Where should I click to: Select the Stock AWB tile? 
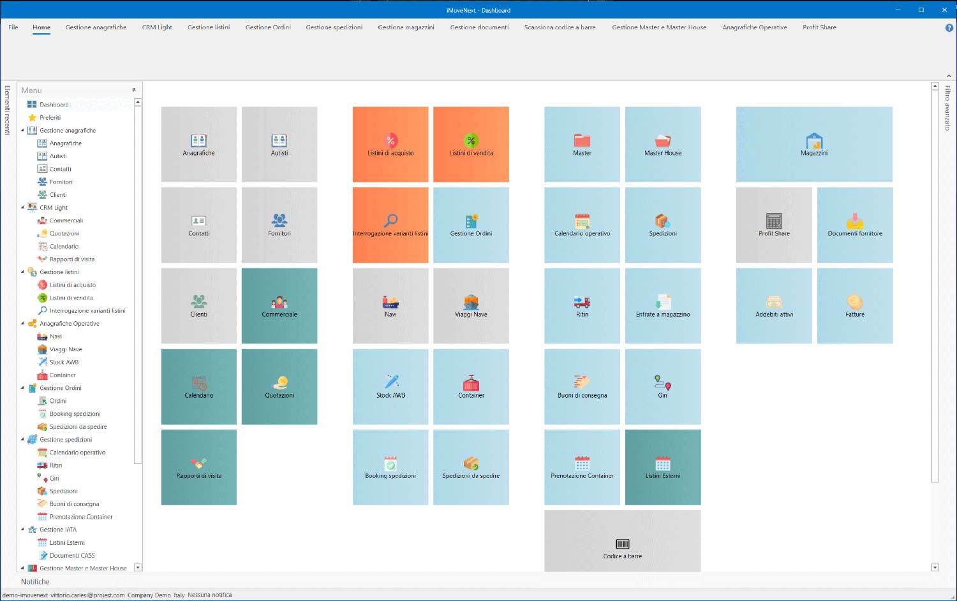pyautogui.click(x=390, y=387)
